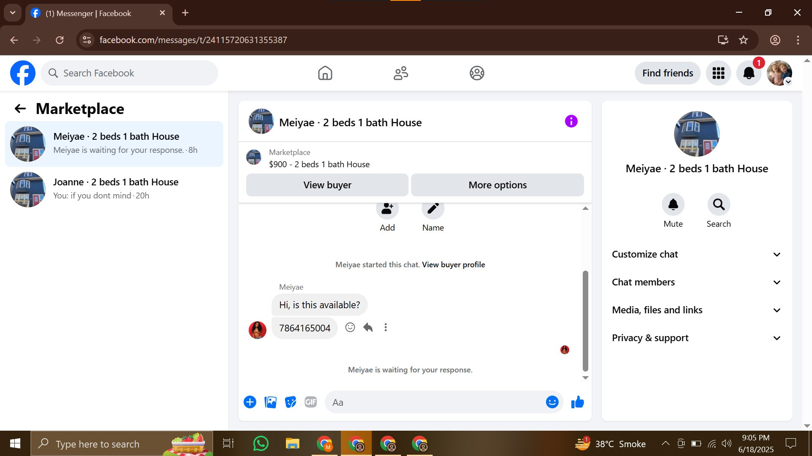Viewport: 812px width, 456px height.
Task: Expand Privacy & support section
Action: [x=697, y=338]
